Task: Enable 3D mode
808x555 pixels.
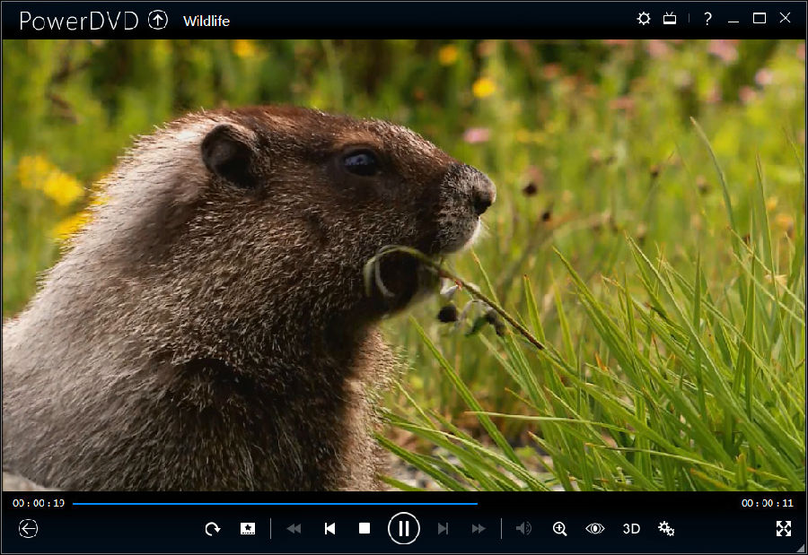Action: coord(631,528)
